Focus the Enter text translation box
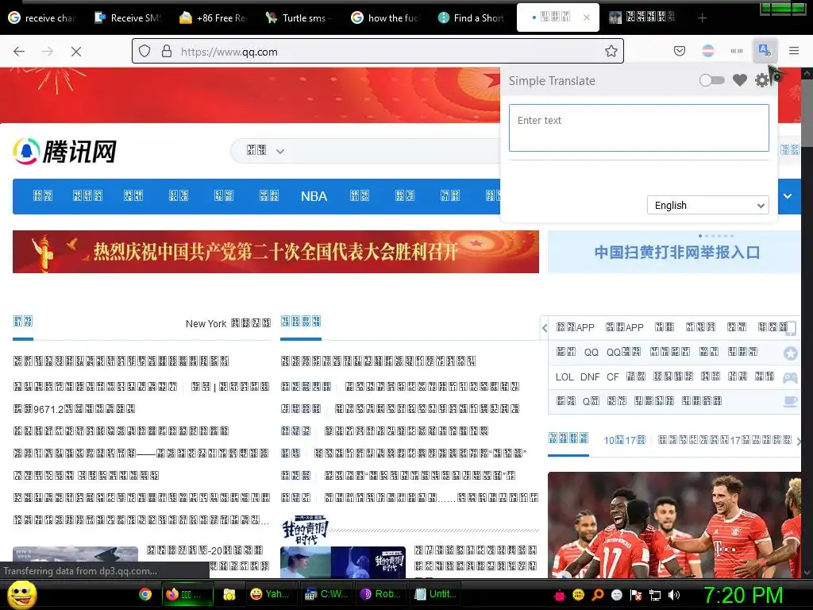813x610 pixels. (x=639, y=128)
